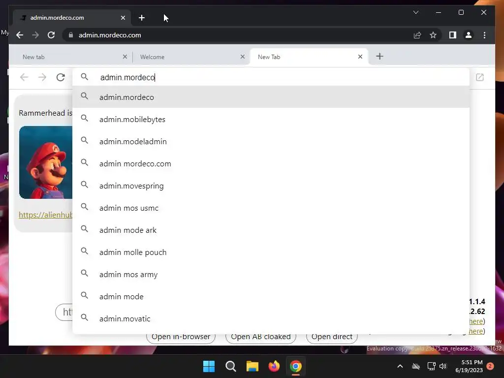Click the 'Open AB cloaked' button
The height and width of the screenshot is (378, 504).
(261, 338)
